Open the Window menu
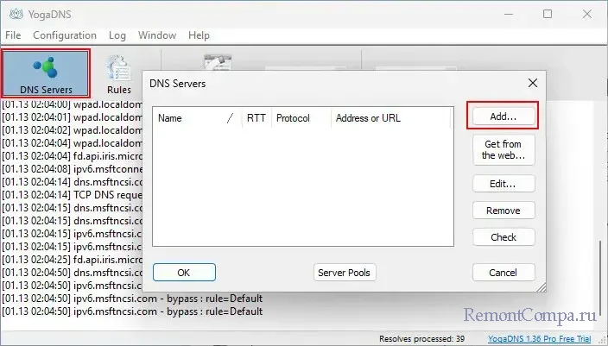The height and width of the screenshot is (346, 608). (157, 35)
